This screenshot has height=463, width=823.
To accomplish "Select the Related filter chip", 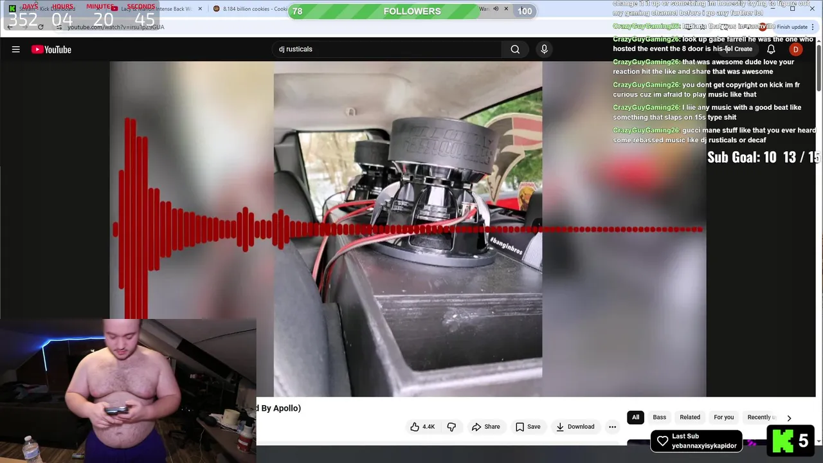I will [690, 417].
